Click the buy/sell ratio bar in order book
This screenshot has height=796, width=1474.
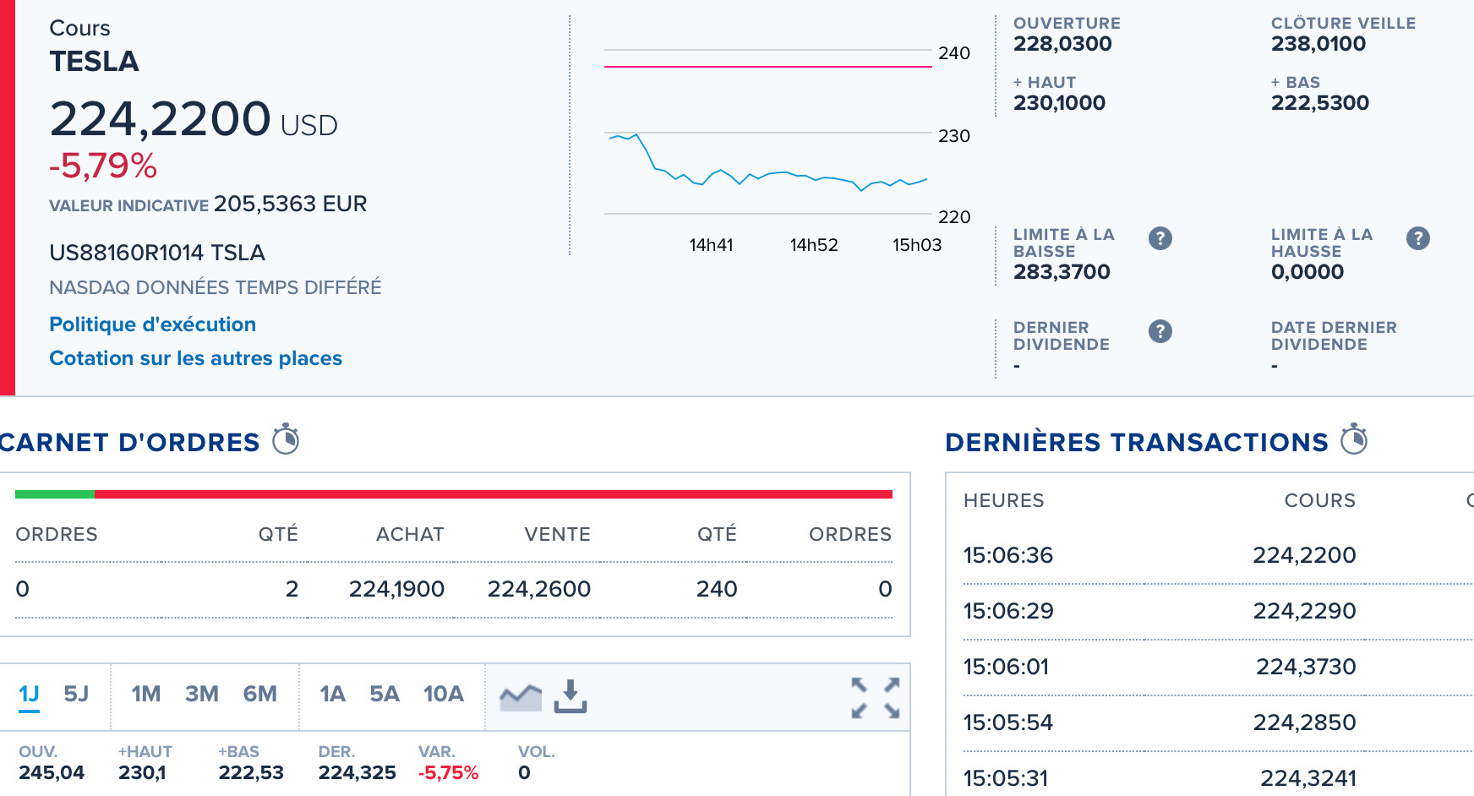click(454, 494)
